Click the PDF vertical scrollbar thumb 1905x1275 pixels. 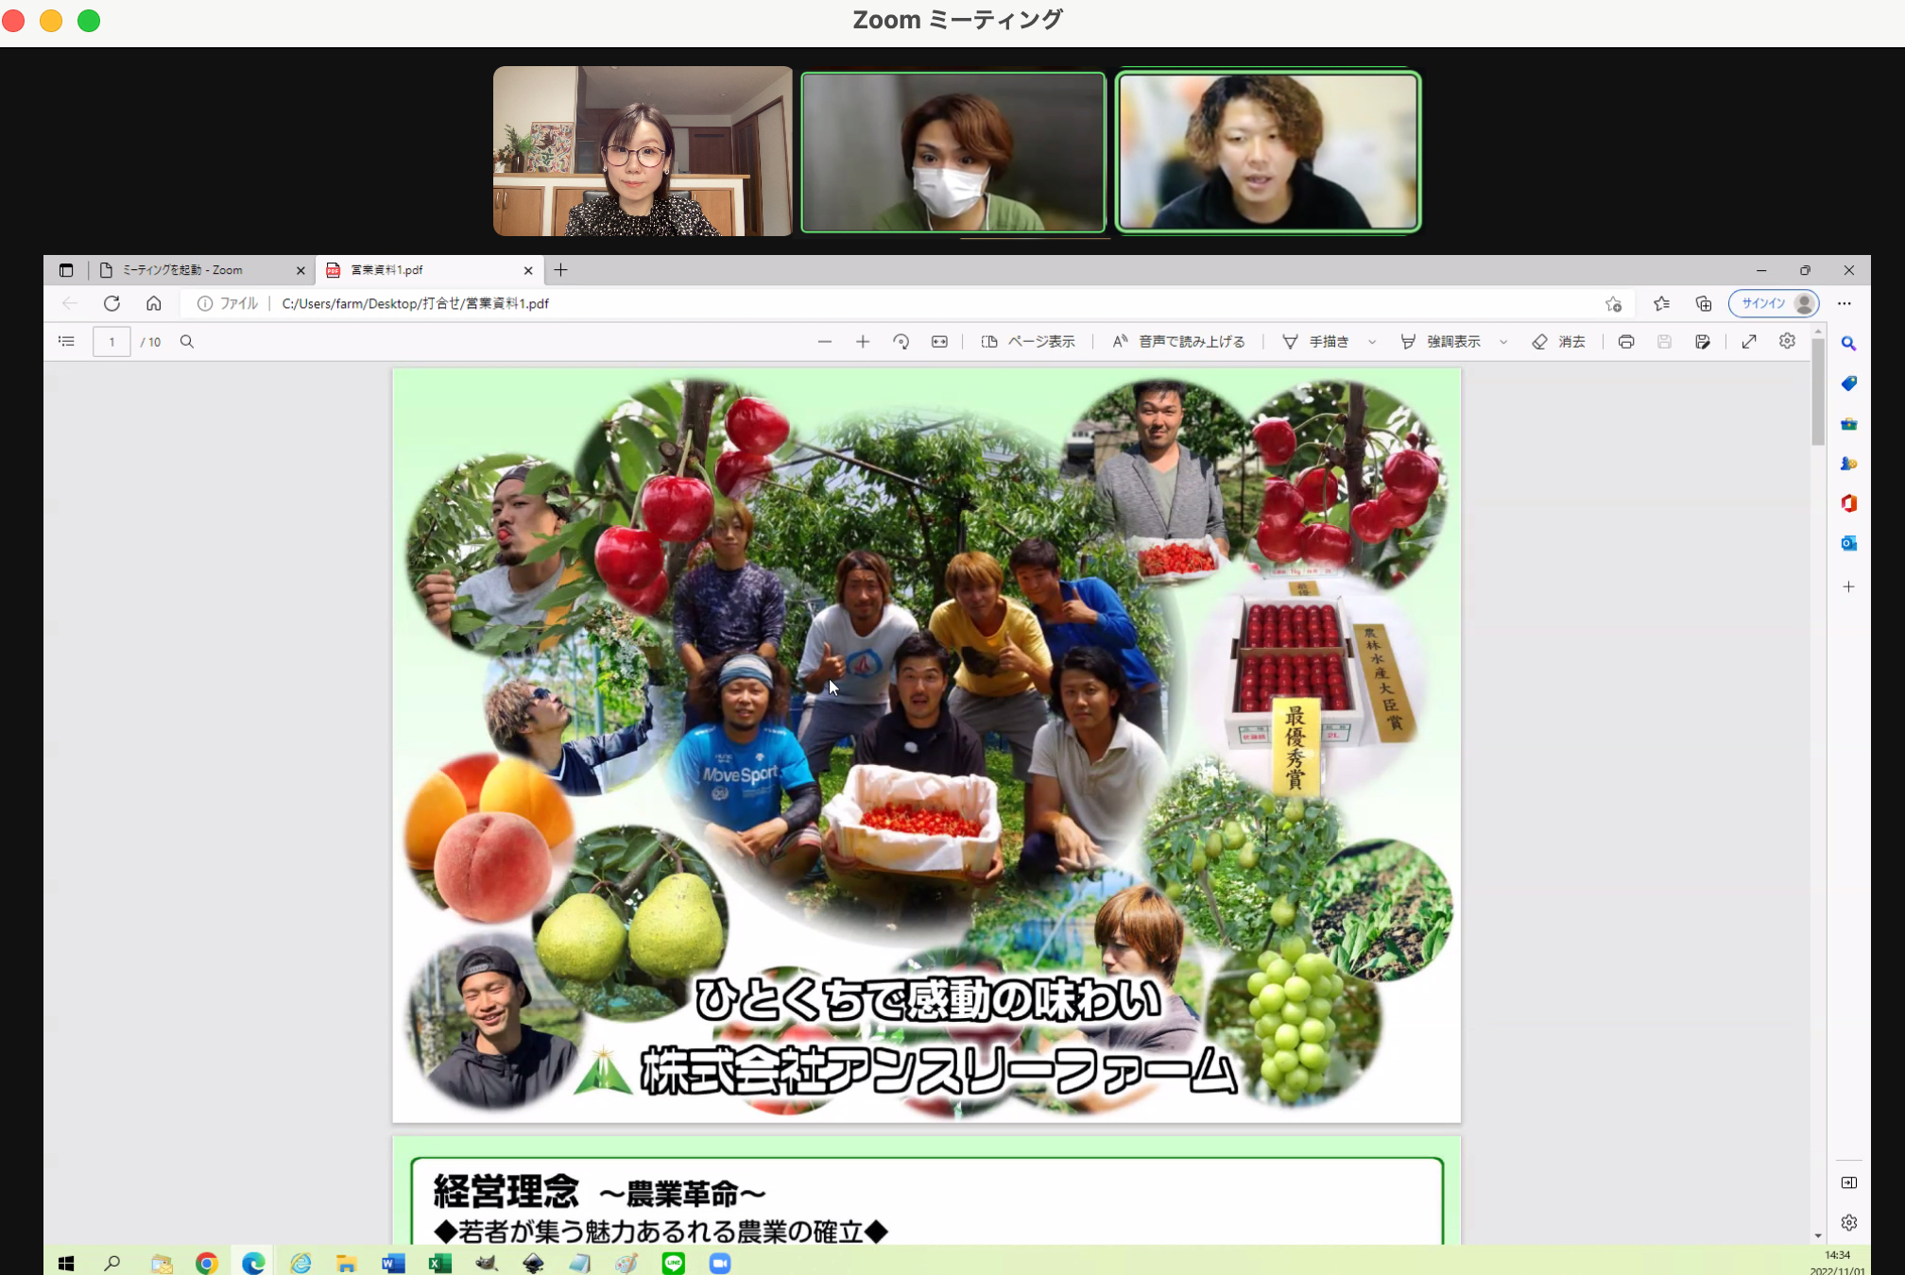coord(1818,391)
